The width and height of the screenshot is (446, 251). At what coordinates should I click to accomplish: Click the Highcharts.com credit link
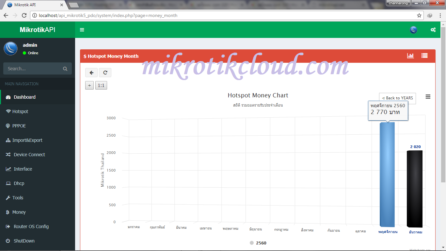[x=420, y=250]
